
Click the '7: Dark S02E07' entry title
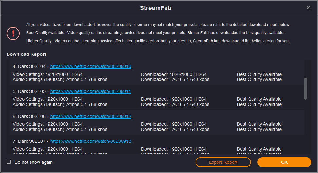29,141
